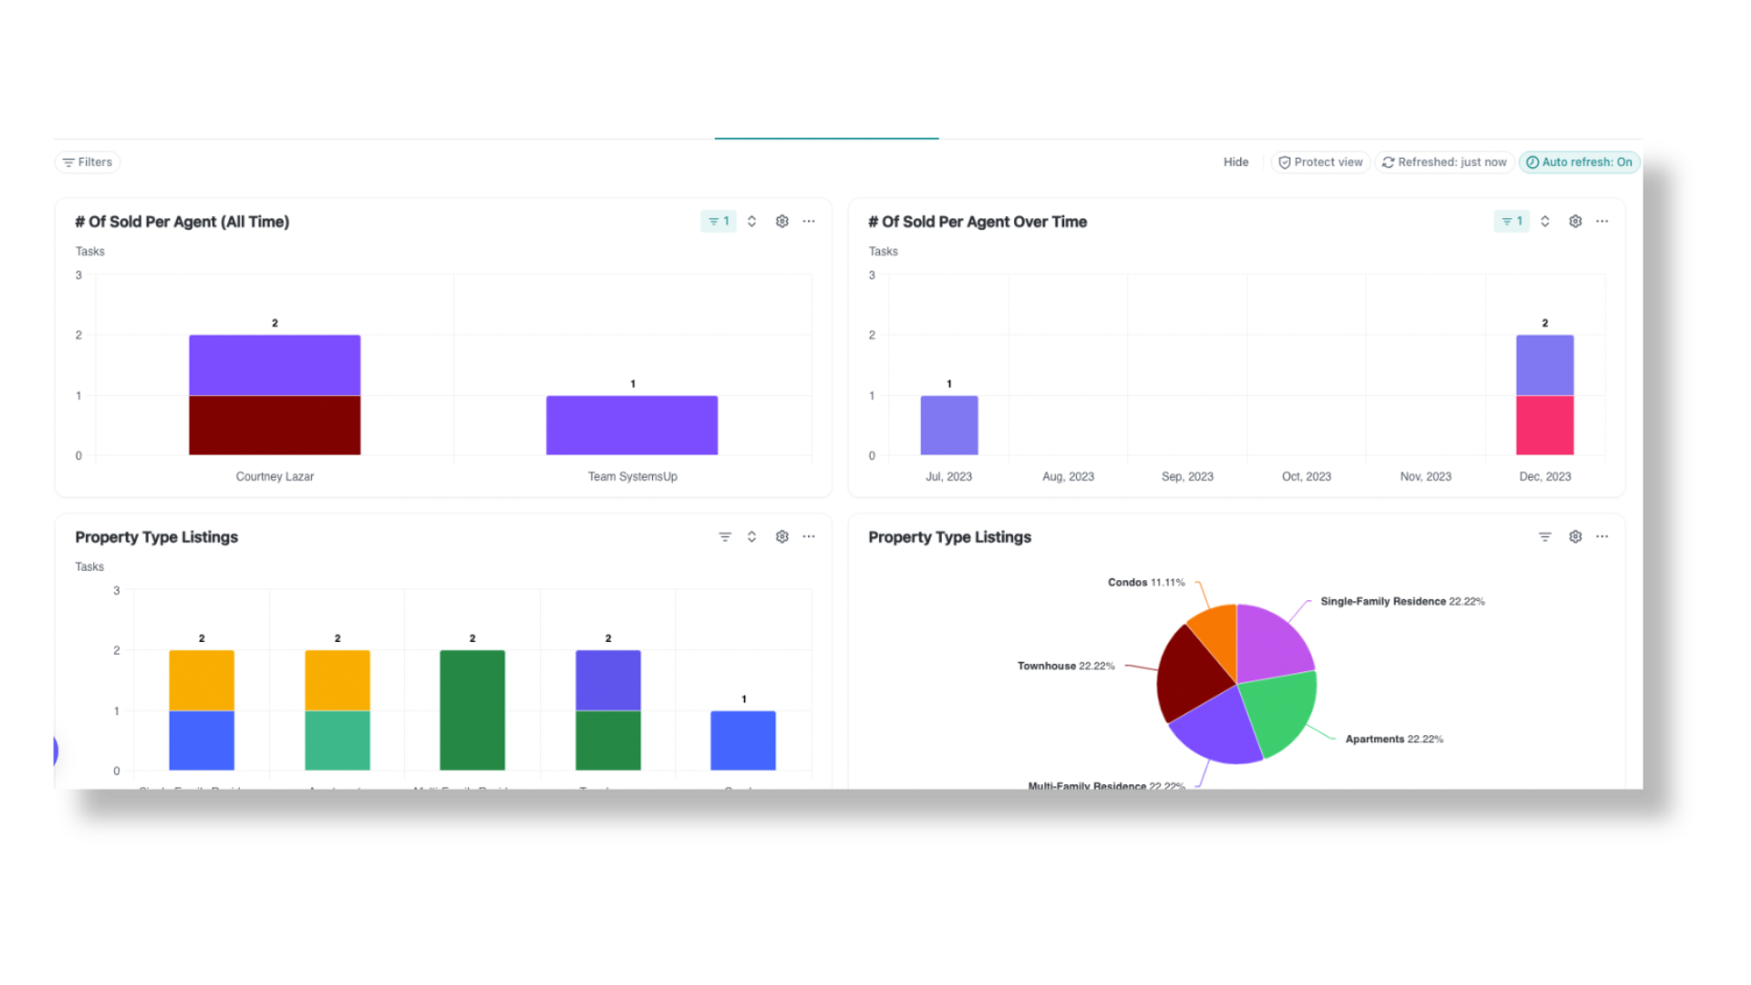Expand the sort control on Property Type Listings bar chart
The width and height of the screenshot is (1751, 985).
click(751, 536)
